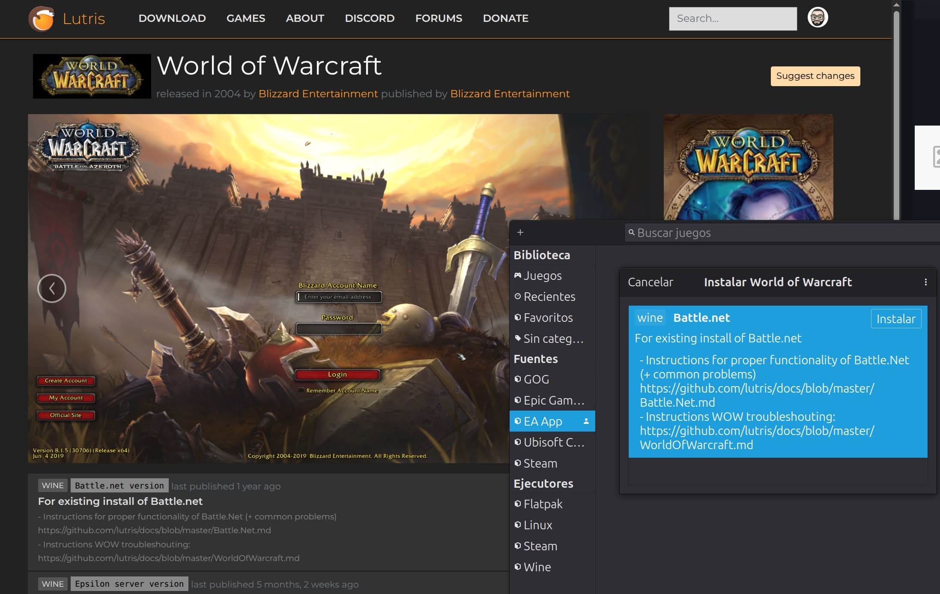Click Cancelar in the install dialog

tap(650, 282)
